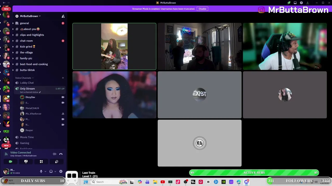Image resolution: width=332 pixels, height=186 pixels.
Task: Click the green leaf icon in title bar
Action: coord(289,3)
